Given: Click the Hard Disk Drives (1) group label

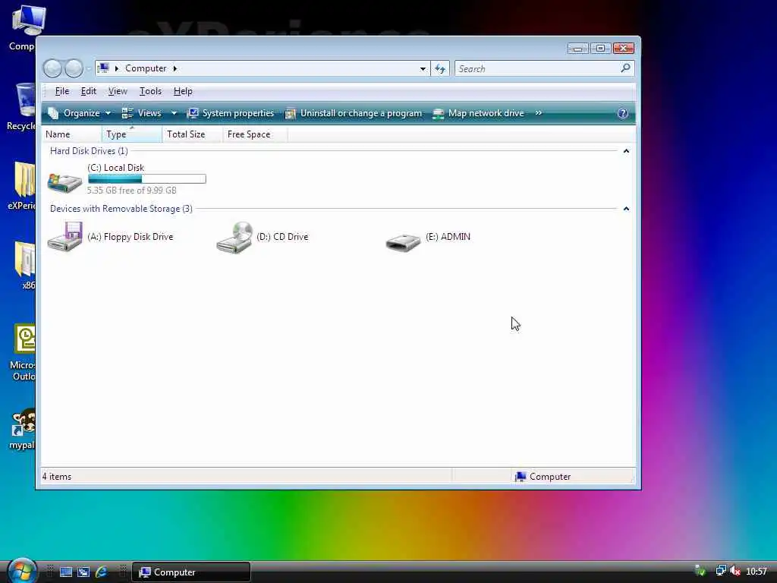Looking at the screenshot, I should (89, 151).
